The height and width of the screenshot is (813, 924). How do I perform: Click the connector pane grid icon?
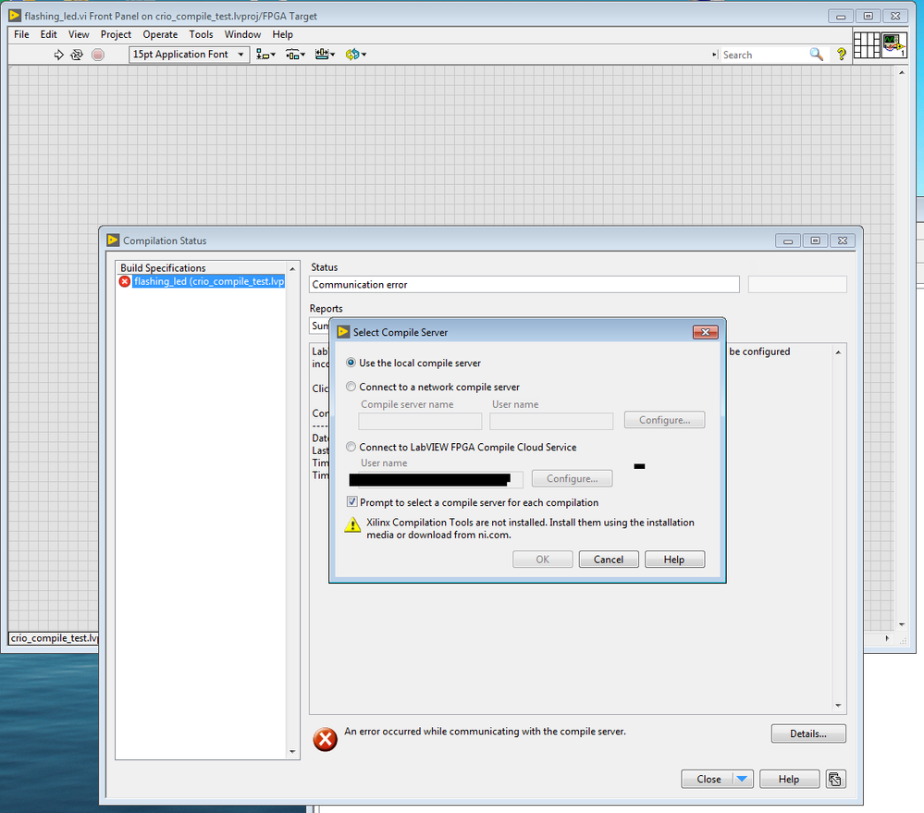[867, 44]
